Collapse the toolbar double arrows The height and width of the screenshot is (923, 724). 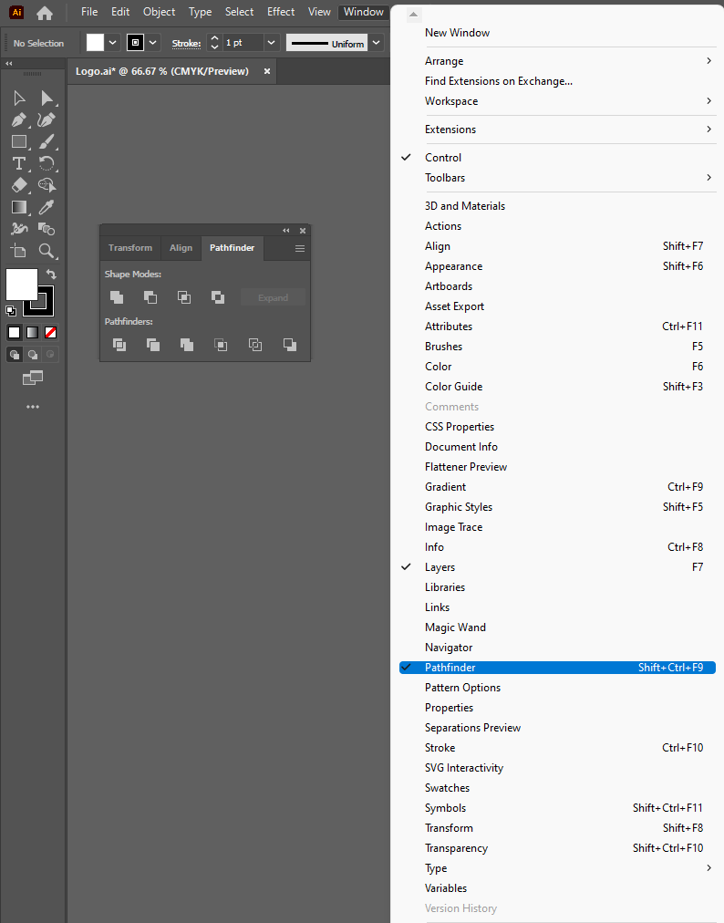click(9, 63)
